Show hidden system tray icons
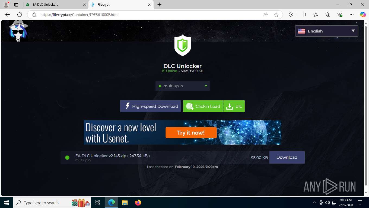Image resolution: width=369 pixels, height=208 pixels. pyautogui.click(x=314, y=203)
